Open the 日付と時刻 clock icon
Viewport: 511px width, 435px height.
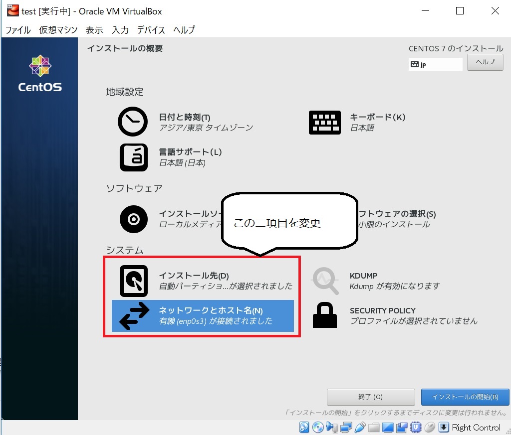point(133,122)
